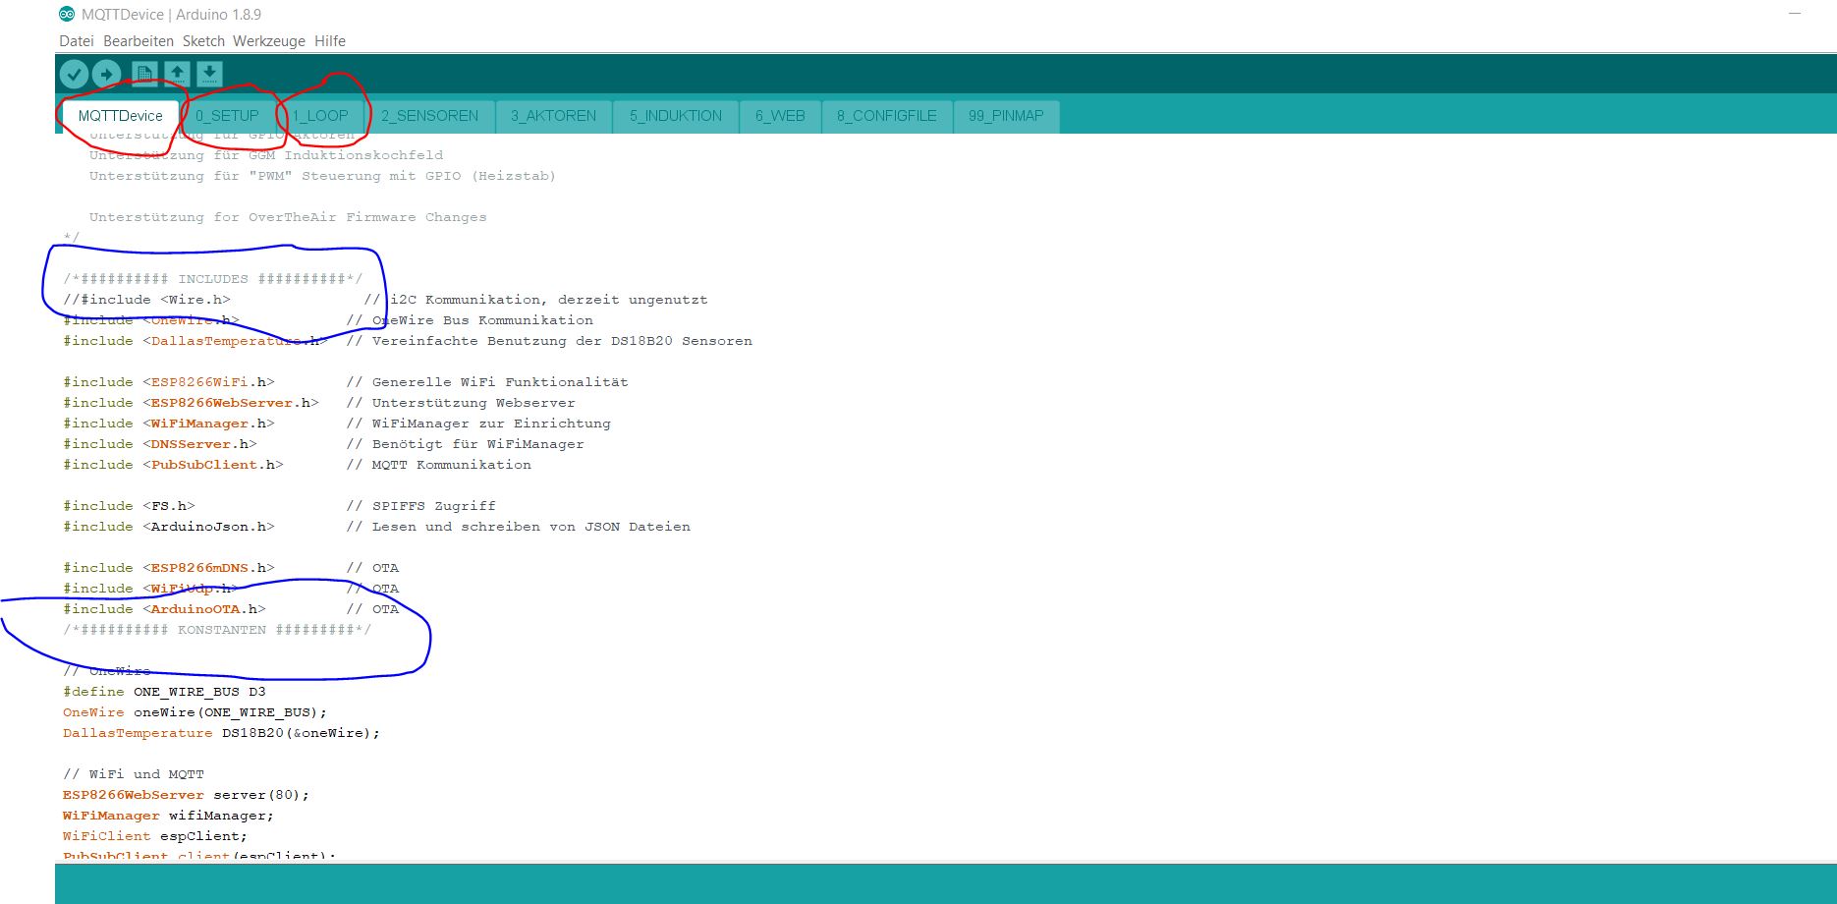Go to the 2_SENSOREN tab
1837x904 pixels.
(x=429, y=116)
